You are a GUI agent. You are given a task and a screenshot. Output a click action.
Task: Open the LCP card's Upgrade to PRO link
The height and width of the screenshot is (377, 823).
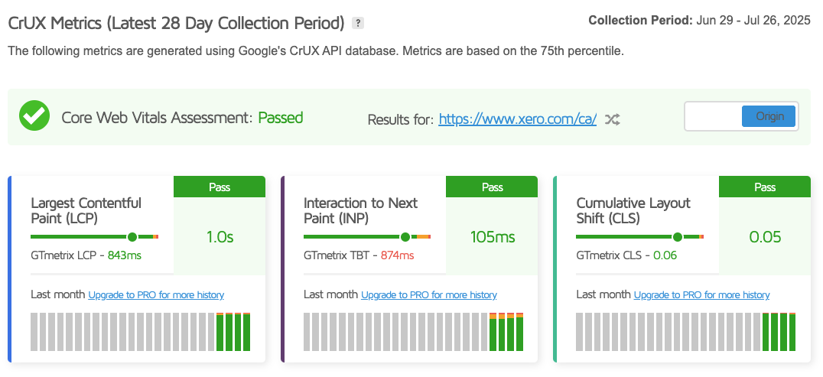156,295
